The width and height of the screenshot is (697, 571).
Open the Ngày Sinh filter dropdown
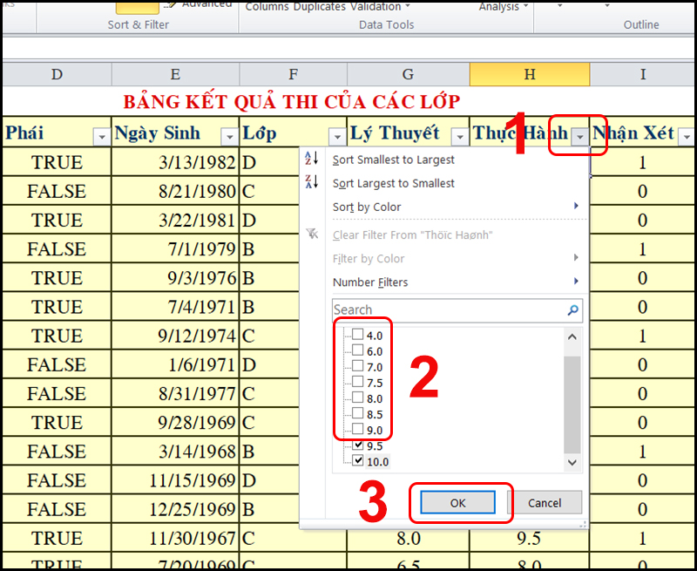coord(229,136)
